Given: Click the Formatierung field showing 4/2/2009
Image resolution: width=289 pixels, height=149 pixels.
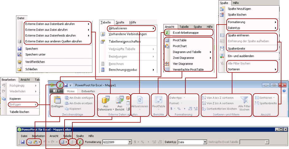Looking at the screenshot, I should click(115, 142).
